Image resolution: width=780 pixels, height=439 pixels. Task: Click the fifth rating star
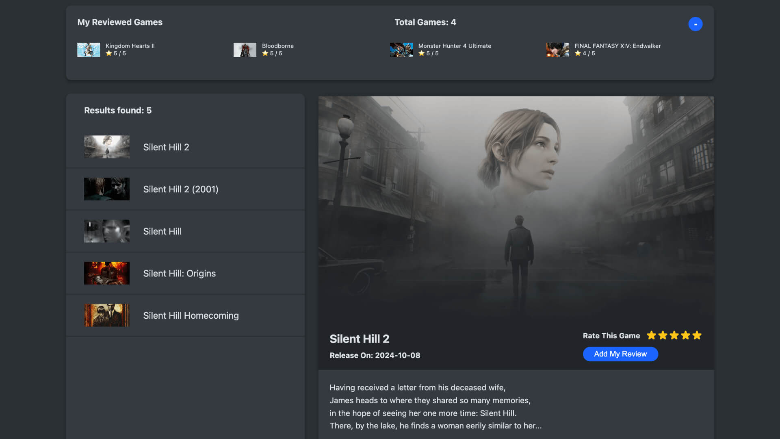[x=697, y=335]
